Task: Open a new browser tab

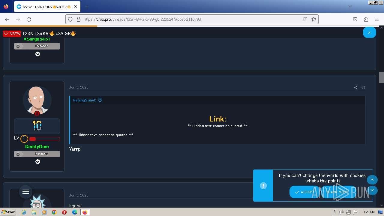Action: coord(87,7)
